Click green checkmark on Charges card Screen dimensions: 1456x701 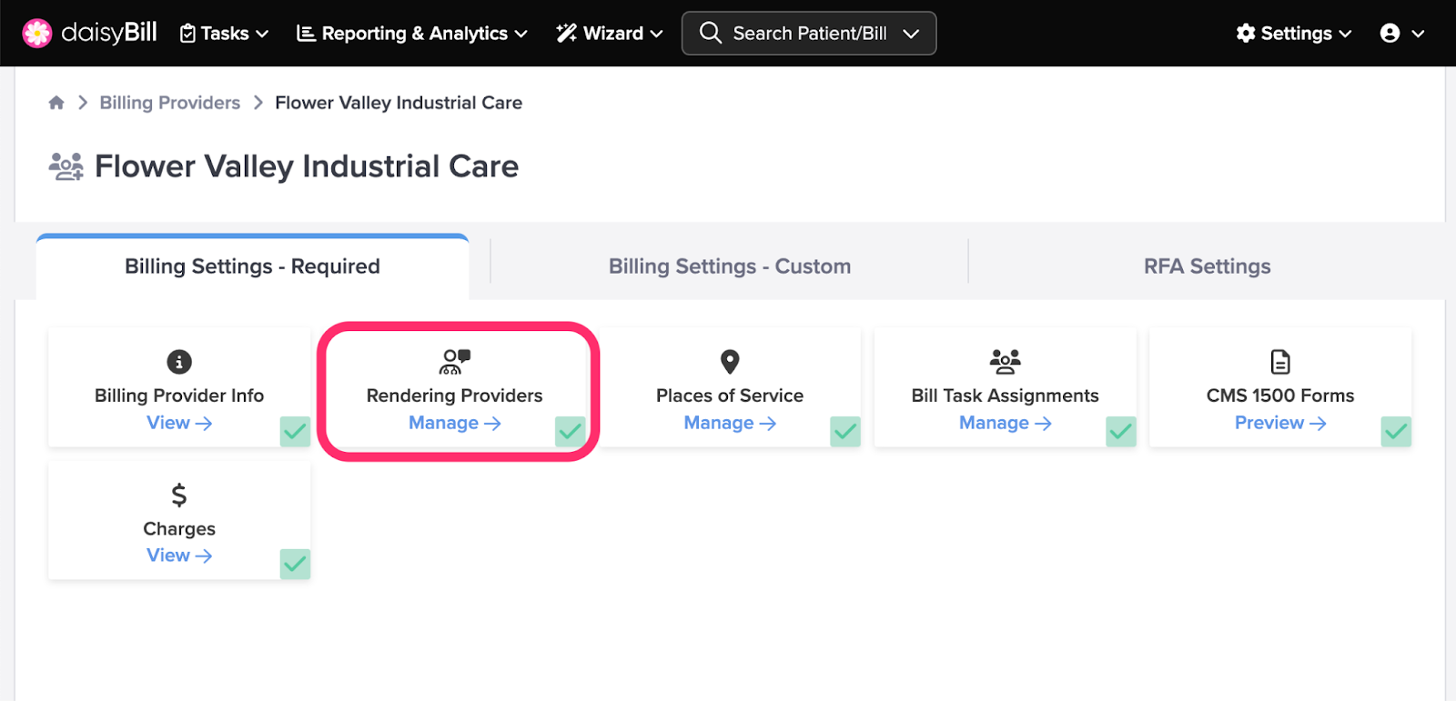pos(295,564)
